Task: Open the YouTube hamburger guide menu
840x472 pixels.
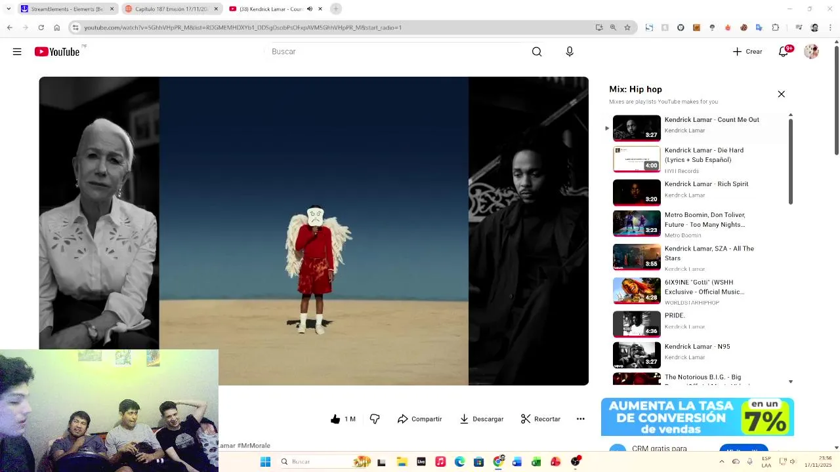Action: tap(17, 52)
